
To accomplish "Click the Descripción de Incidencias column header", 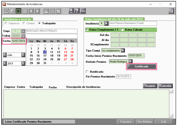I will tap(83, 87).
